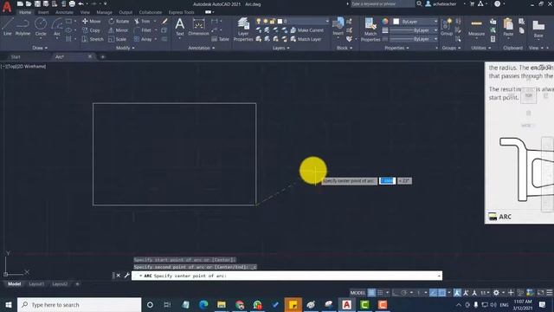Open the Home ribbon tab
Image resolution: width=554 pixels, height=312 pixels.
[25, 12]
